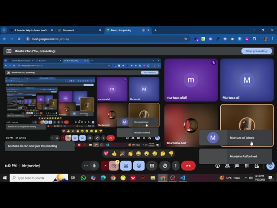277x208 pixels.
Task: Open the chat with everyone icon
Action: tap(238, 166)
